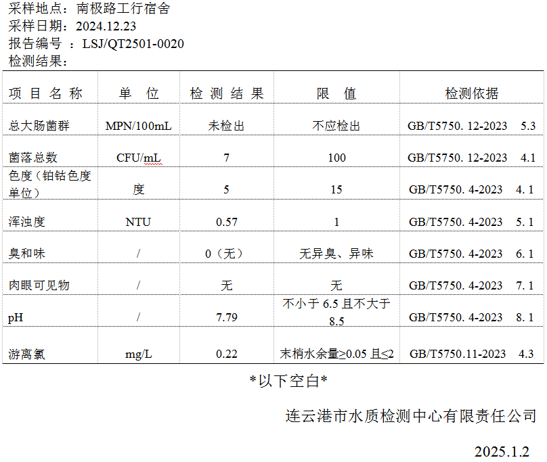Viewport: 547px width, 462px height.
Task: Click the 无异臭、异味 limit cell
Action: 336,254
